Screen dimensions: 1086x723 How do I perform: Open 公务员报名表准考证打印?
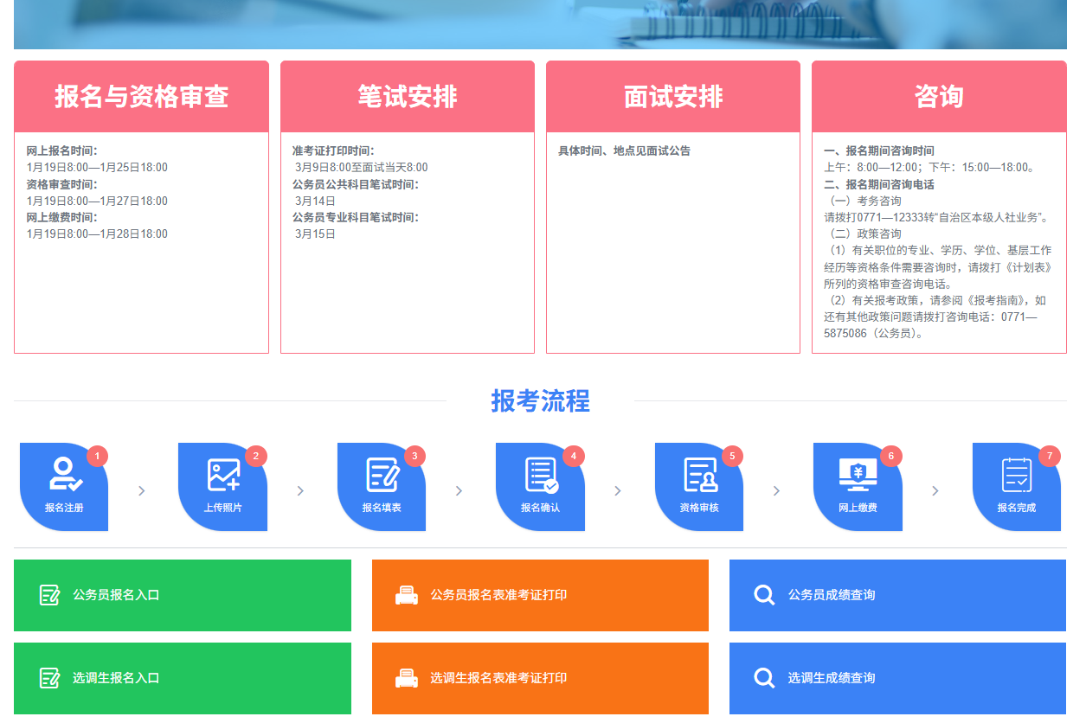[x=540, y=595]
